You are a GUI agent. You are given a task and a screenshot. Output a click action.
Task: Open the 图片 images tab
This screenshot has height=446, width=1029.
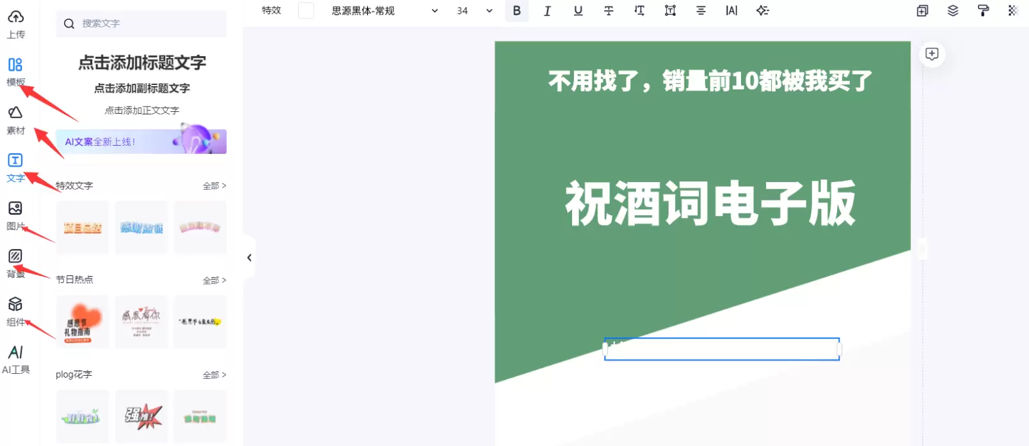coord(15,216)
